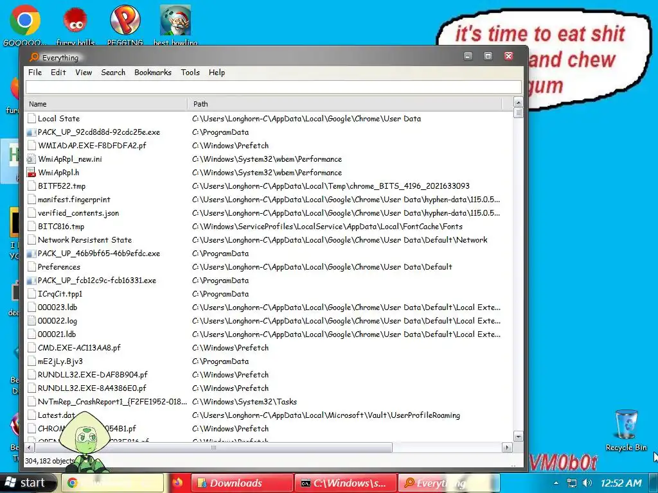Select the PACK_UP_92cd8d8d-92cdc25e.exe file icon
This screenshot has width=658, height=493.
pos(31,132)
